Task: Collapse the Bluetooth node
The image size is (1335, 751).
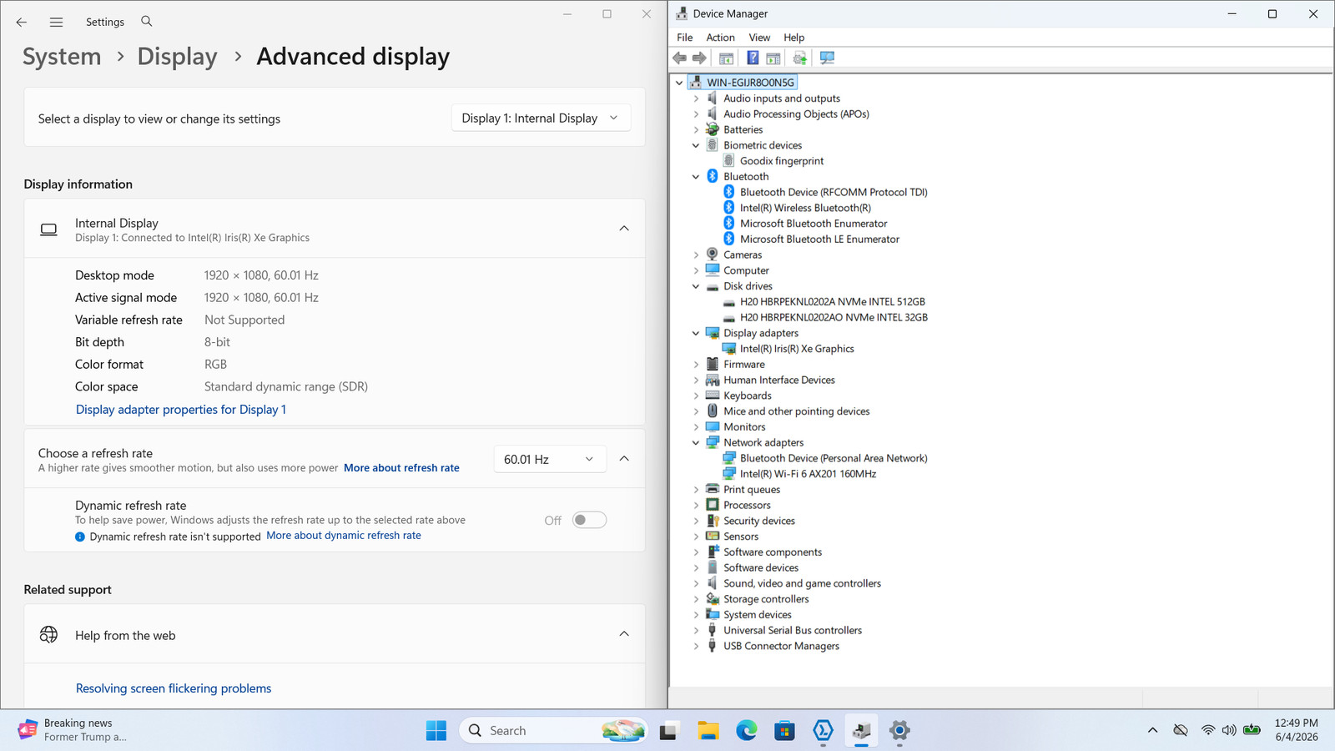Action: coord(696,177)
